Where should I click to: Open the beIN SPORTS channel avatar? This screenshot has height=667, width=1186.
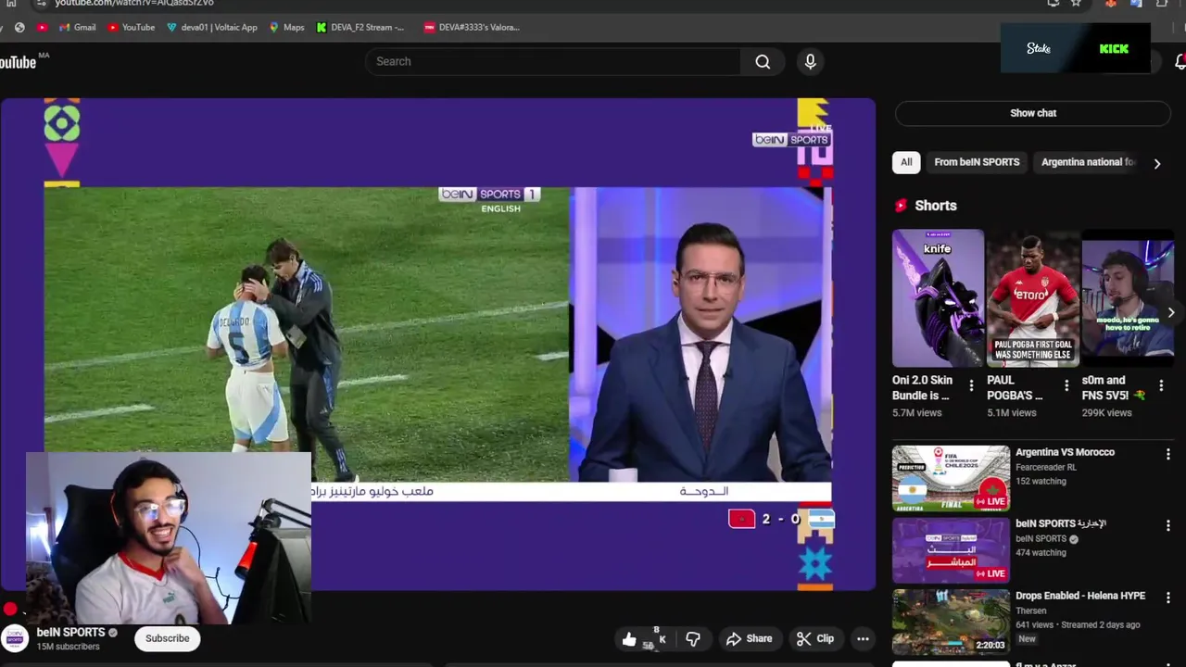pyautogui.click(x=14, y=638)
